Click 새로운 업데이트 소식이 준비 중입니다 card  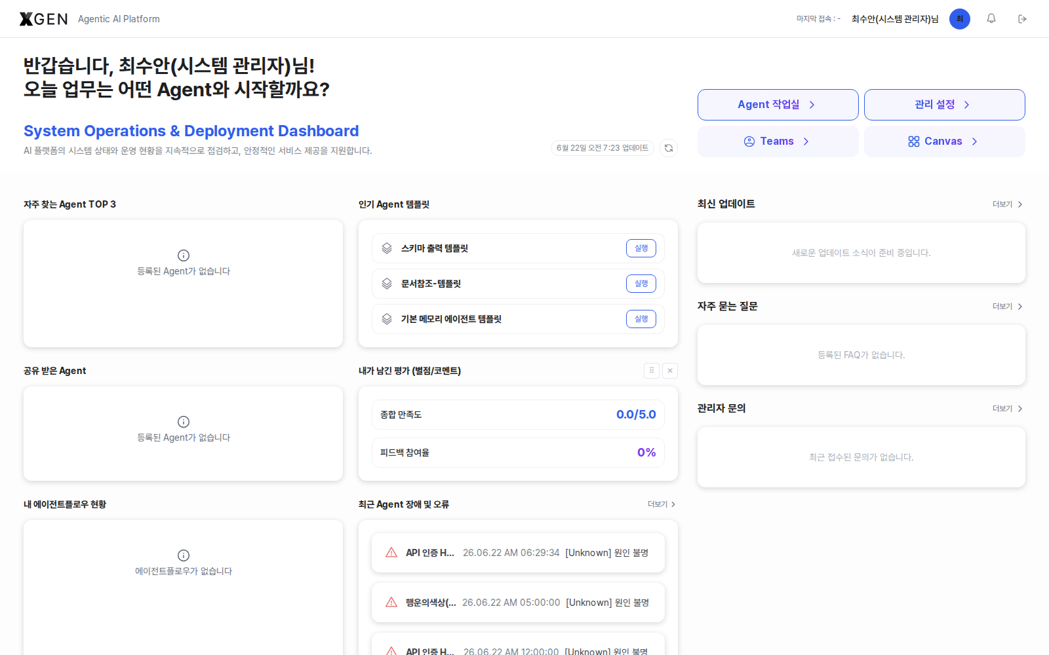point(861,253)
